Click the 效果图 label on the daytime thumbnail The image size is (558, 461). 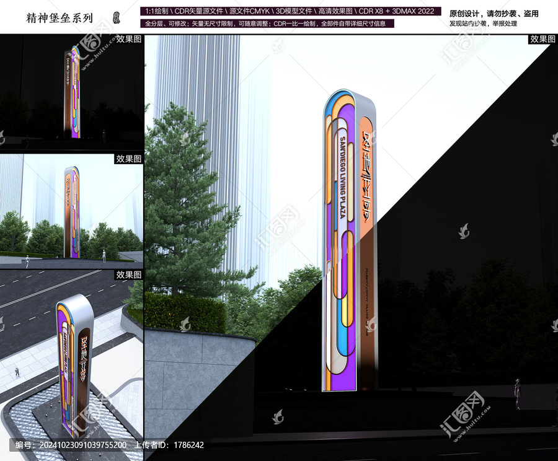[129, 159]
